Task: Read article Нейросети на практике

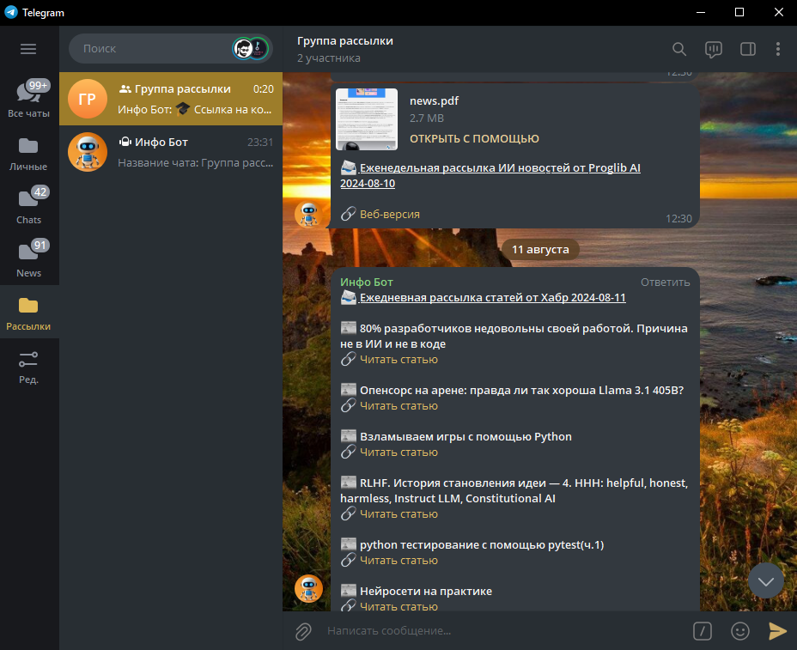Action: click(x=398, y=606)
